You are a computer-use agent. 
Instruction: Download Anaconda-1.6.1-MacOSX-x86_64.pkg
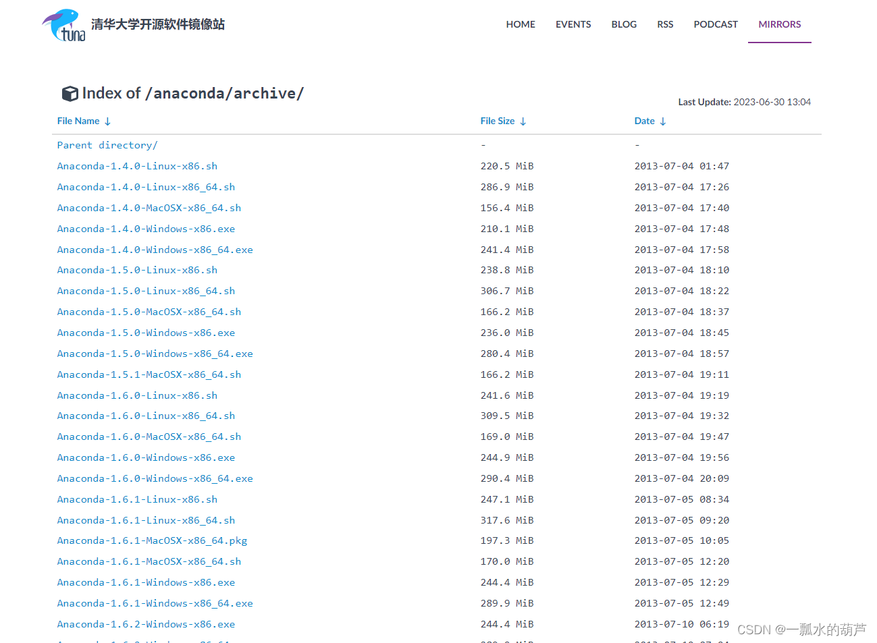click(152, 540)
